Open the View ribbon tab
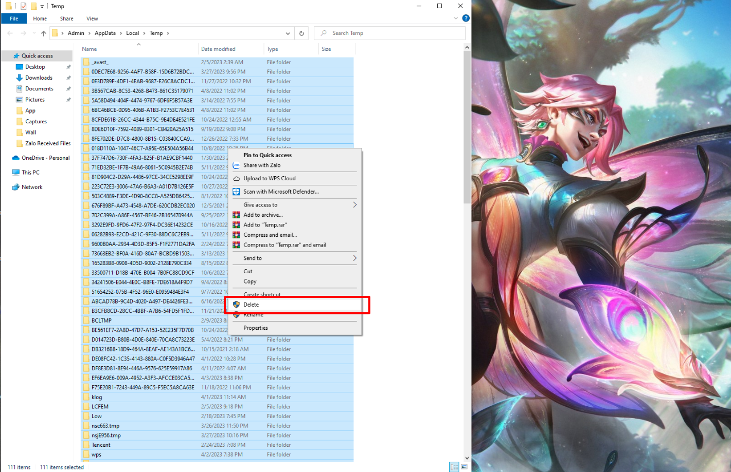Screen dimensions: 731x472 pos(92,18)
